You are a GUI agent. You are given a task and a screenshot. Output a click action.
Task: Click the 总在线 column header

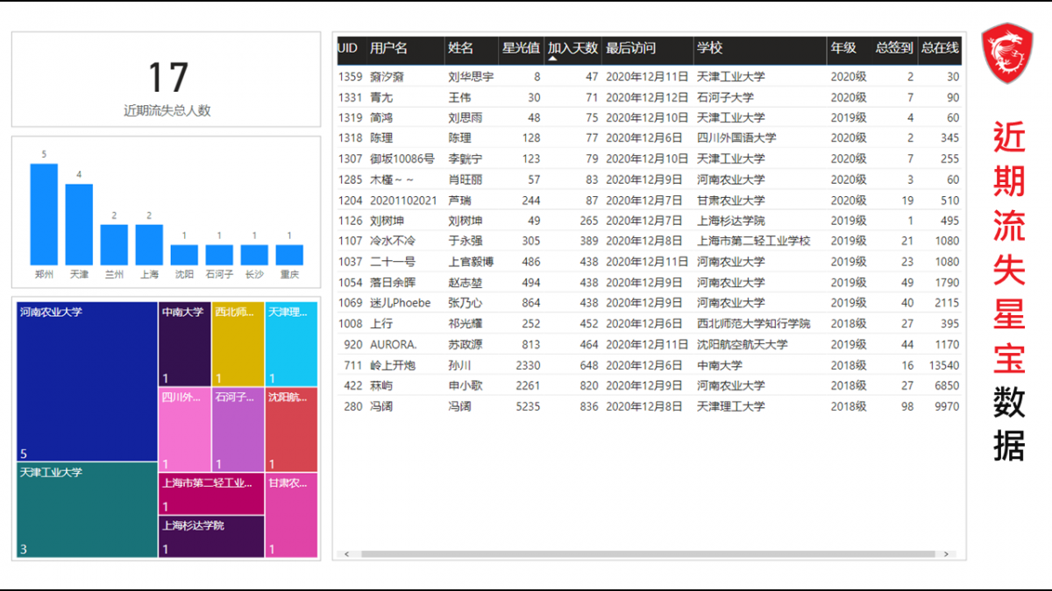coord(940,48)
